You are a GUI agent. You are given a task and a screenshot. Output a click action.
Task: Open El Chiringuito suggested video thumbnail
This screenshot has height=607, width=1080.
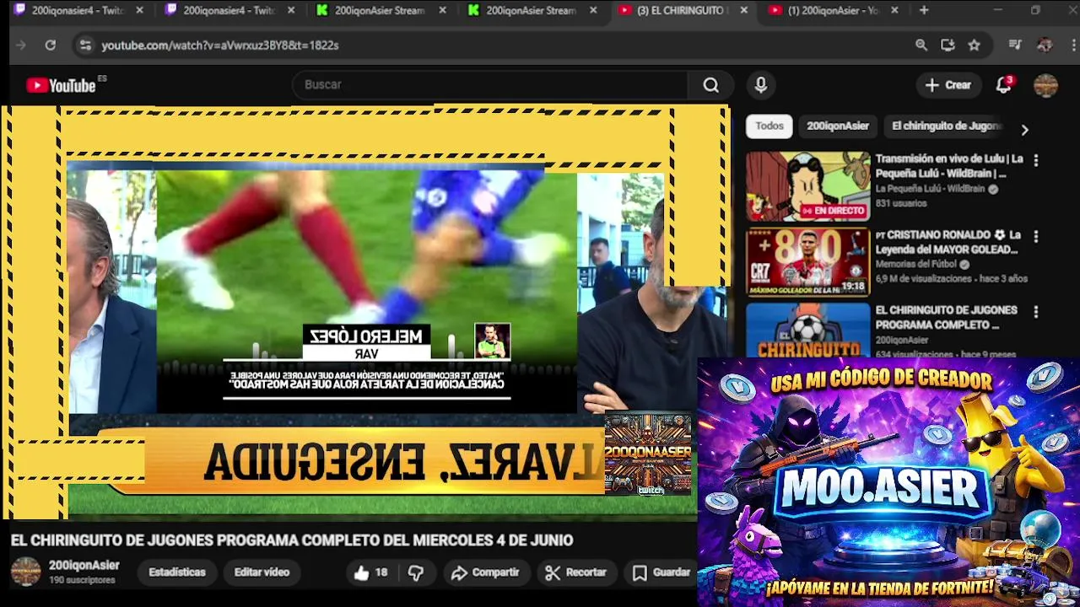click(x=807, y=330)
